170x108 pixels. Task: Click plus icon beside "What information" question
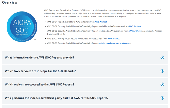[162, 58]
